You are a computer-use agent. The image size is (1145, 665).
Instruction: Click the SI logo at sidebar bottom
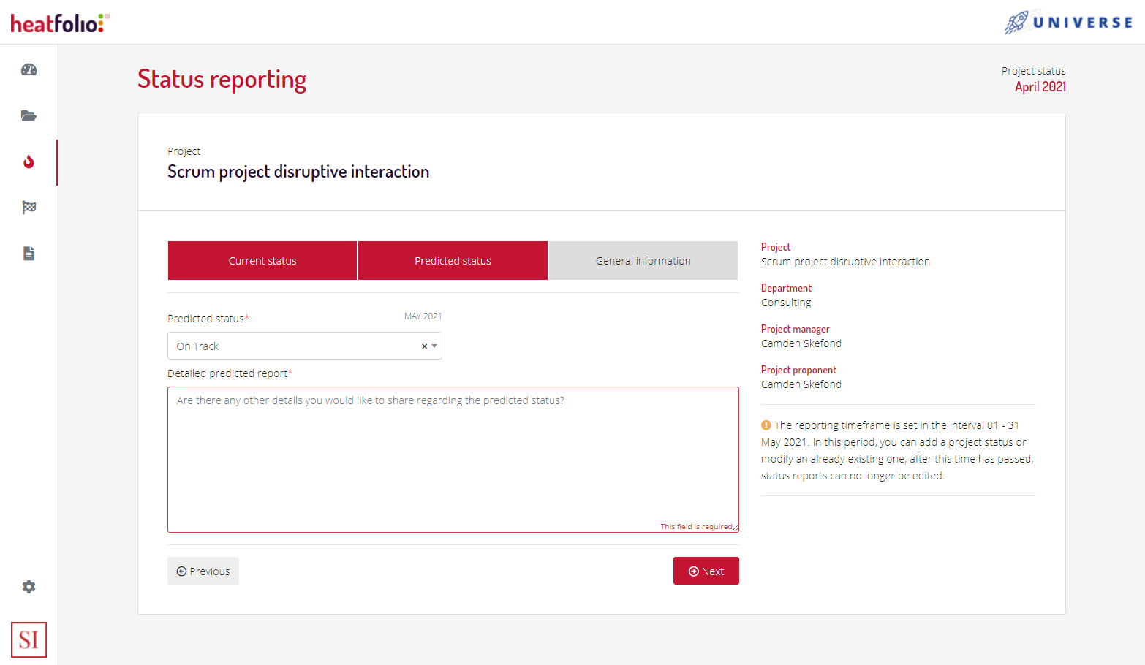pyautogui.click(x=29, y=639)
